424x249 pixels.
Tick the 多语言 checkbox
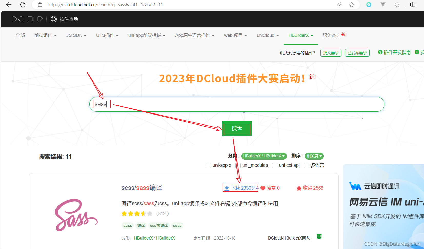pyautogui.click(x=307, y=165)
